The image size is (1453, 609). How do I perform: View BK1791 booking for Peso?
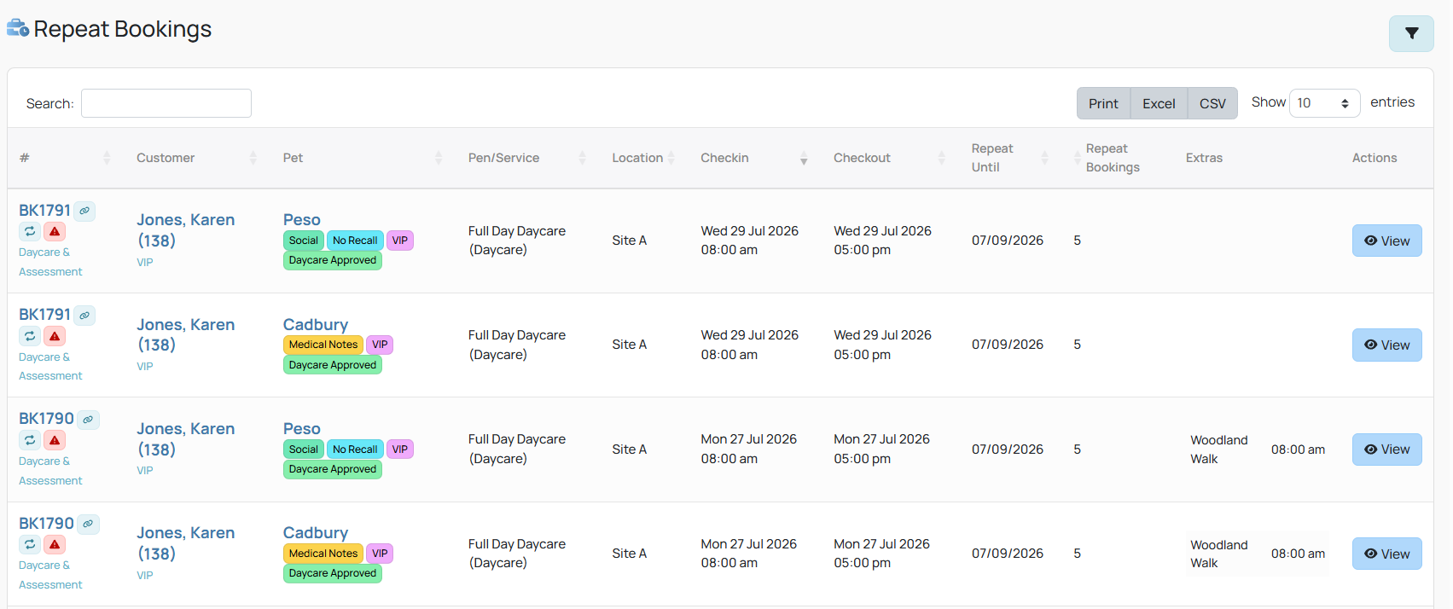[1386, 241]
